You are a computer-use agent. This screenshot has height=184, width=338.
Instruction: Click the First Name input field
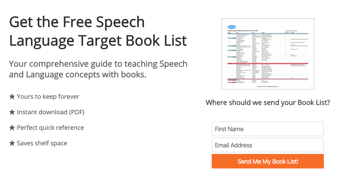[267, 129]
